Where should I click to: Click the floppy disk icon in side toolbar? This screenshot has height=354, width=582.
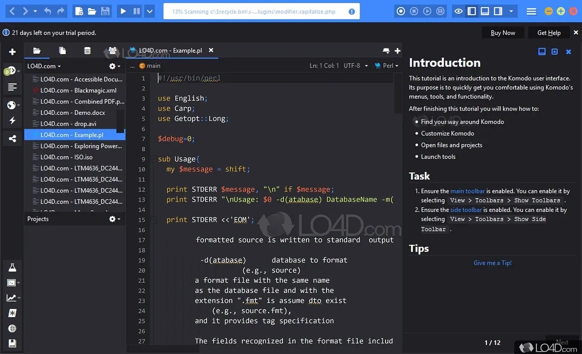12,343
